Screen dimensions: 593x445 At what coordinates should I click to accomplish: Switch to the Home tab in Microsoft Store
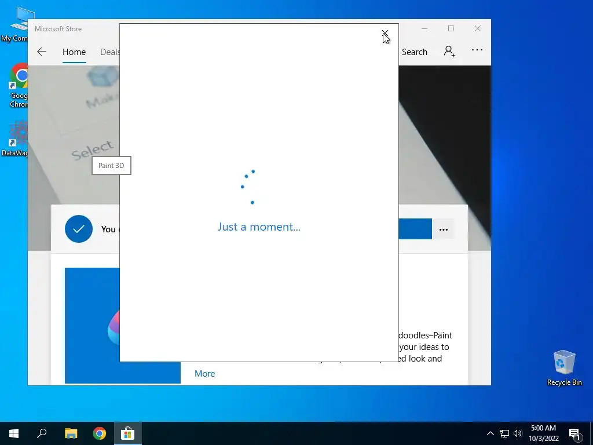click(x=74, y=52)
